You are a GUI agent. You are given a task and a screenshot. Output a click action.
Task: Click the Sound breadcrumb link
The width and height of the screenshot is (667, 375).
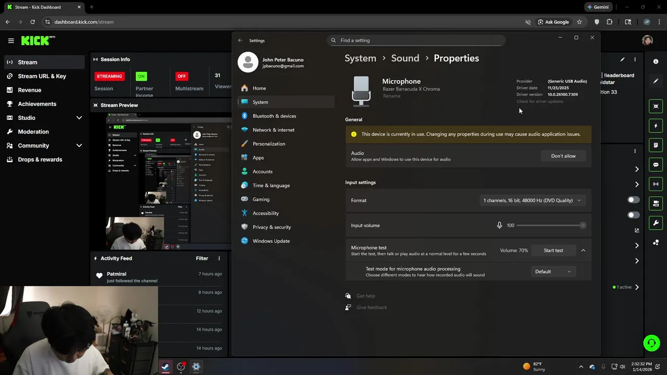pos(405,58)
